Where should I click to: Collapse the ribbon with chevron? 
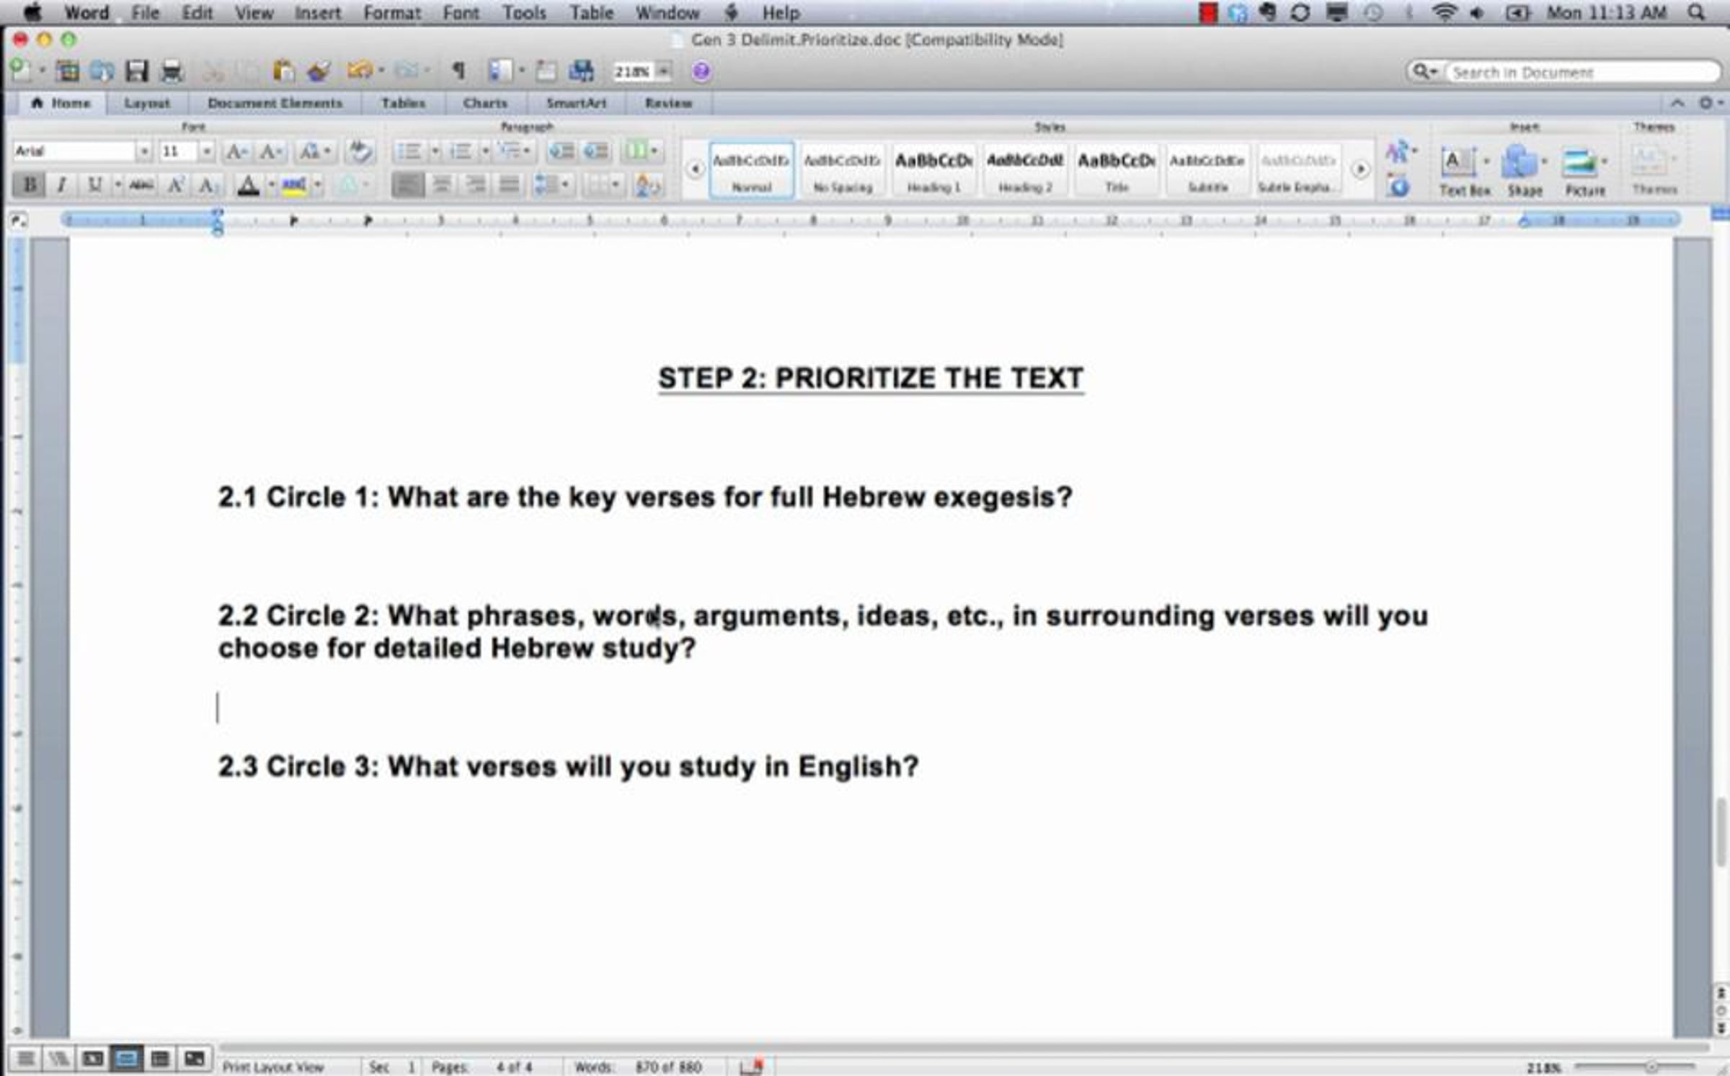coord(1678,103)
